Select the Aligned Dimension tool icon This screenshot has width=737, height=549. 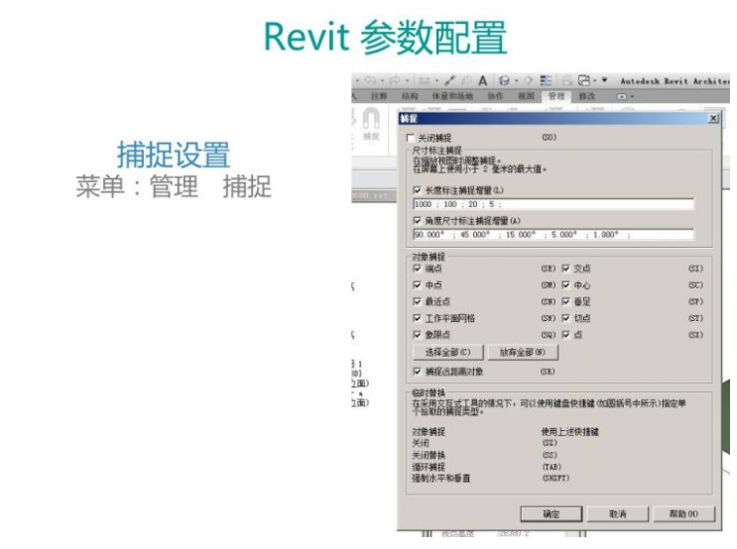(x=425, y=81)
